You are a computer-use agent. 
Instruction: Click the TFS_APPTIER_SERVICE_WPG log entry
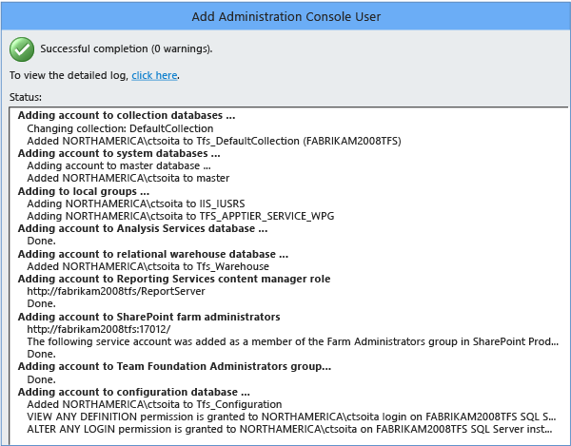point(181,216)
